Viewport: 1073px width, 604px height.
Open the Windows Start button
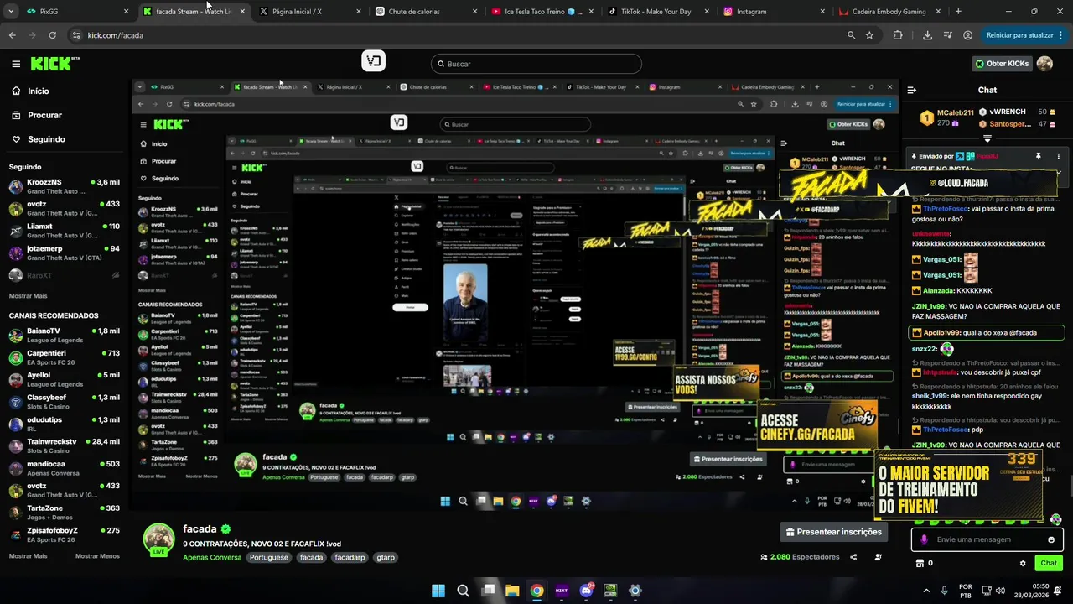tap(438, 591)
